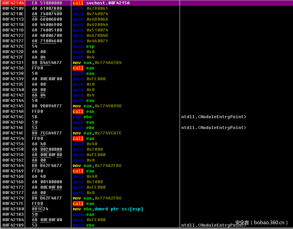Select address 00F4214D

tap(13, 122)
